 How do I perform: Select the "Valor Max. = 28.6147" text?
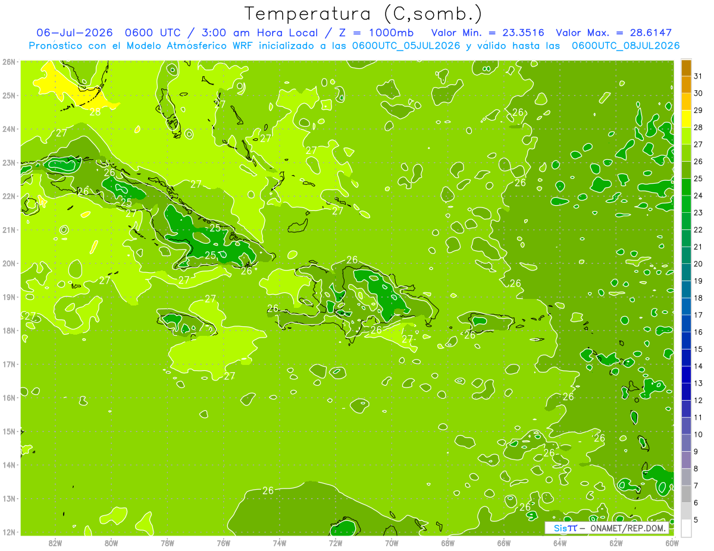coord(613,33)
